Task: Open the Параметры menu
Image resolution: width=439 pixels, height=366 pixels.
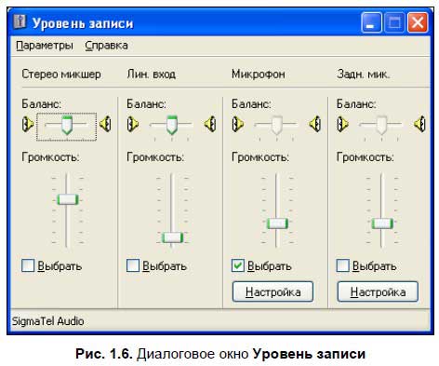Action: 45,46
